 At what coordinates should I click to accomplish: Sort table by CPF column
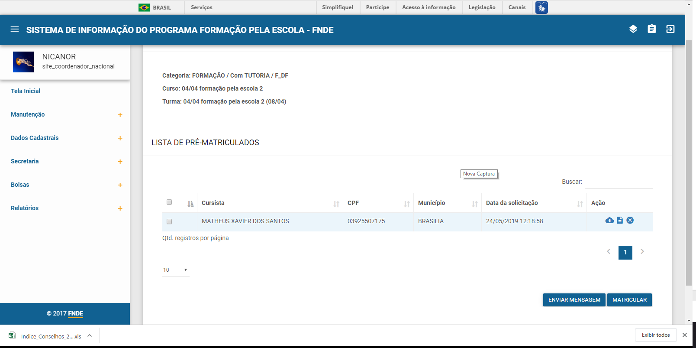tap(407, 204)
